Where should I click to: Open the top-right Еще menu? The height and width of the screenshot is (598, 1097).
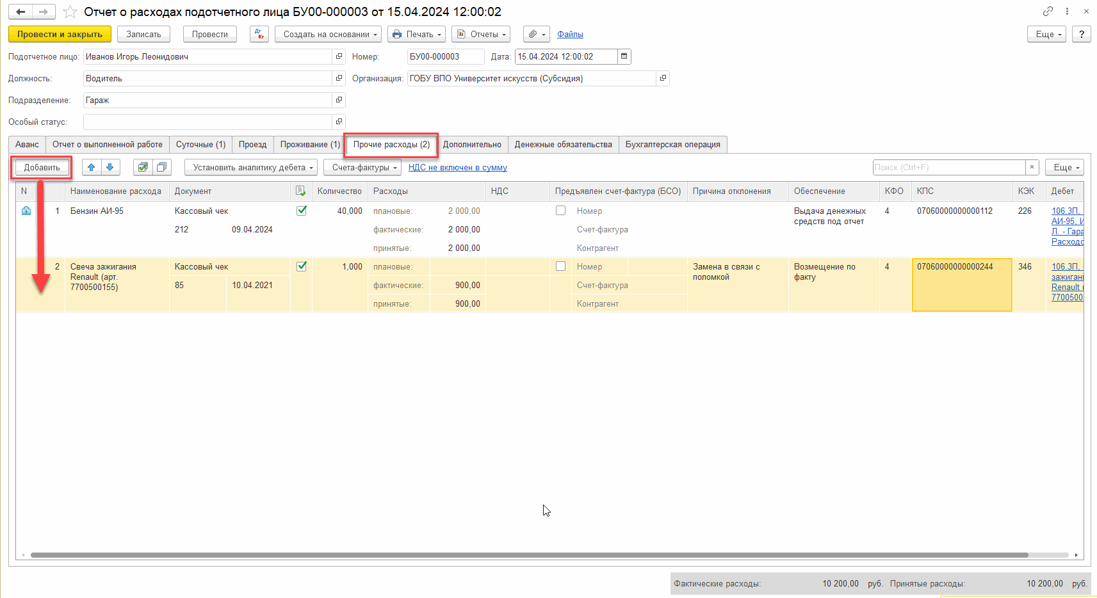tap(1047, 34)
